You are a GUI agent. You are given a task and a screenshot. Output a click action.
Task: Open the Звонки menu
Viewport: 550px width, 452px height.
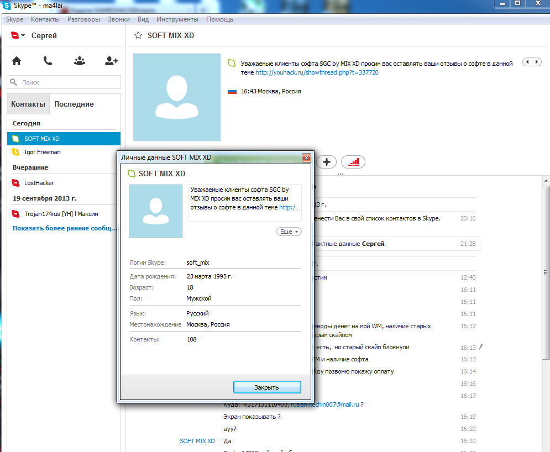(118, 19)
